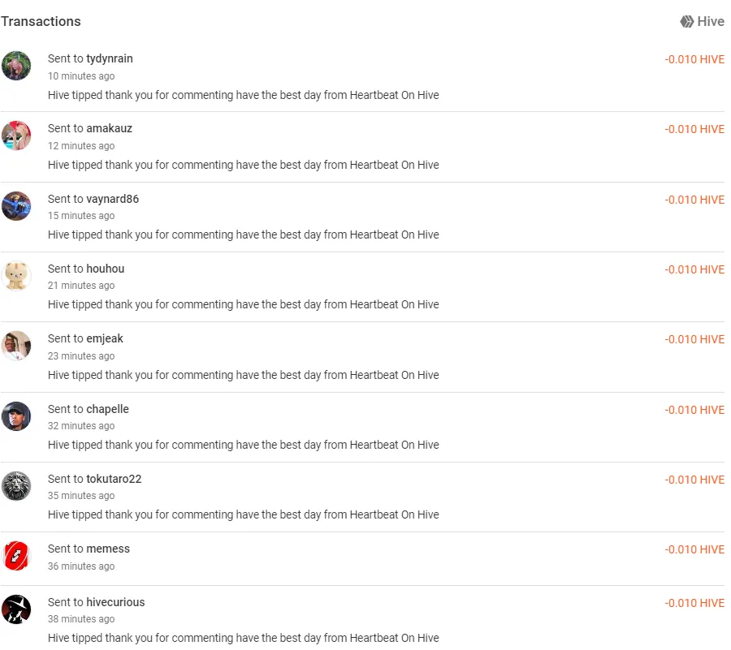Open vaynard86's avatar image
This screenshot has height=650, width=731.
(16, 206)
